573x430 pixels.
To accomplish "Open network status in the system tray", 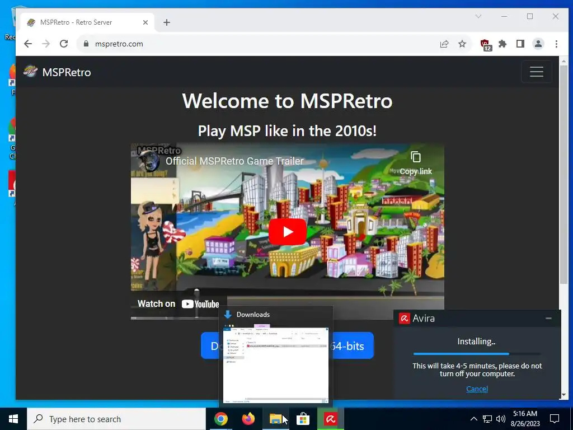I will 487,419.
